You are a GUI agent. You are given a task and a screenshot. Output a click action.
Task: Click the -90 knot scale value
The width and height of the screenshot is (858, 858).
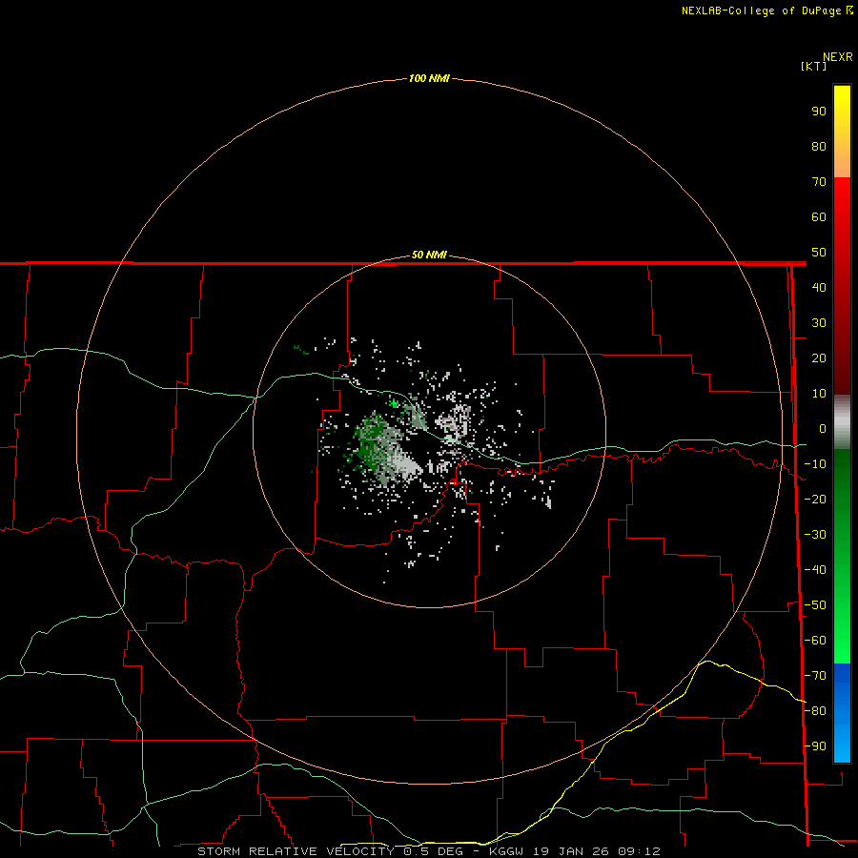tap(815, 746)
